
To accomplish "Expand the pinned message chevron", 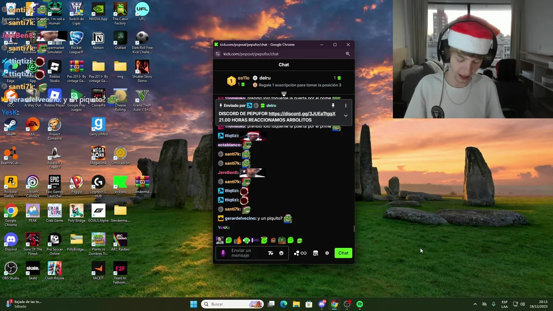I will point(346,115).
